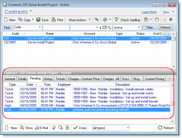Screen dimensions: 182x138
Task: Click the E-Mail icon in bottom toolbar
Action: (x=37, y=128)
